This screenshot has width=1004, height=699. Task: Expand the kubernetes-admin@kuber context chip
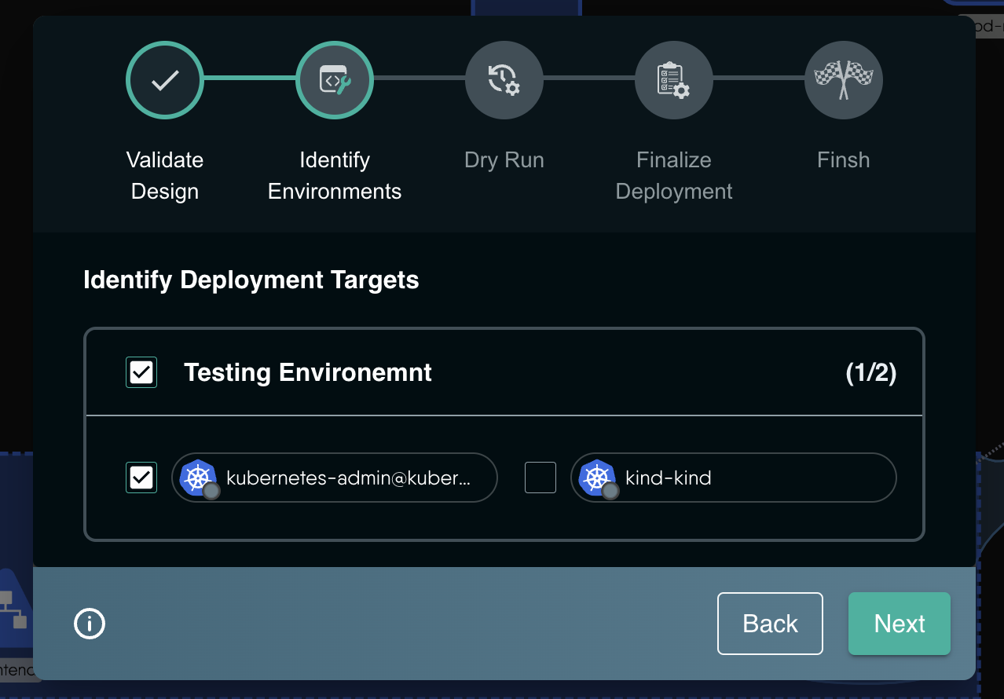pos(334,477)
